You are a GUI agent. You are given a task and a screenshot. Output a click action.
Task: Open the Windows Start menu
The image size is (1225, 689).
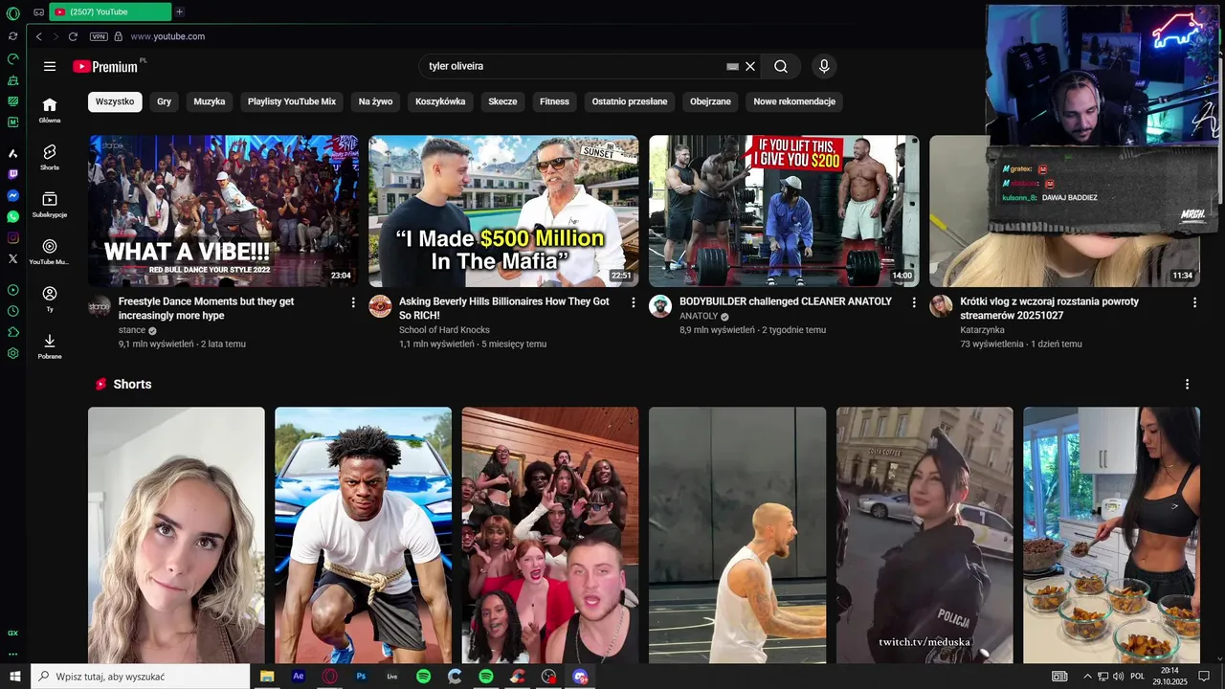(x=15, y=677)
